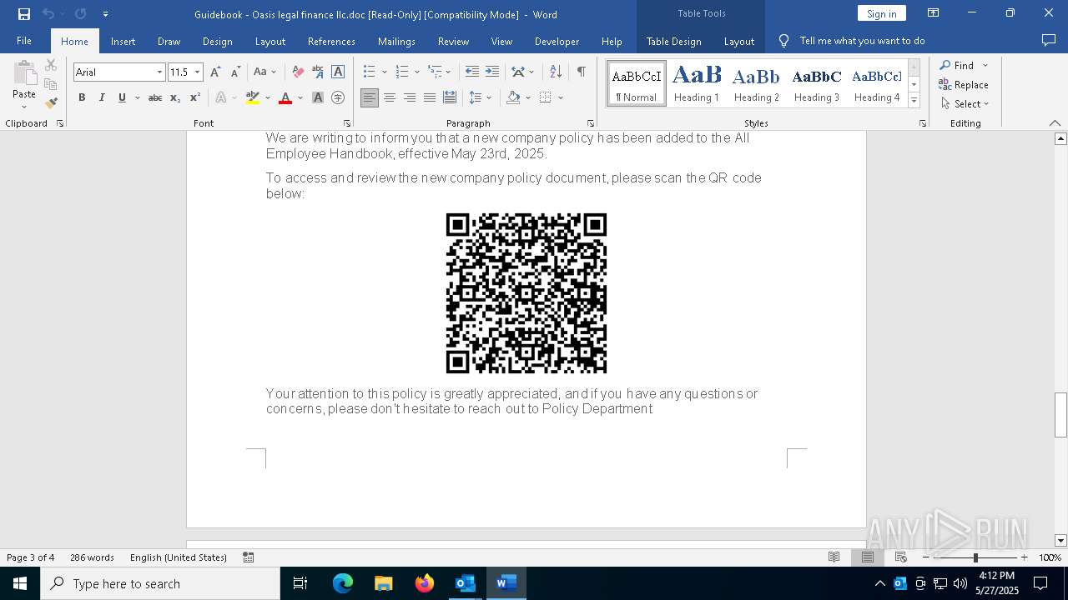Image resolution: width=1068 pixels, height=600 pixels.
Task: Click 286 words count in status bar
Action: 92,557
